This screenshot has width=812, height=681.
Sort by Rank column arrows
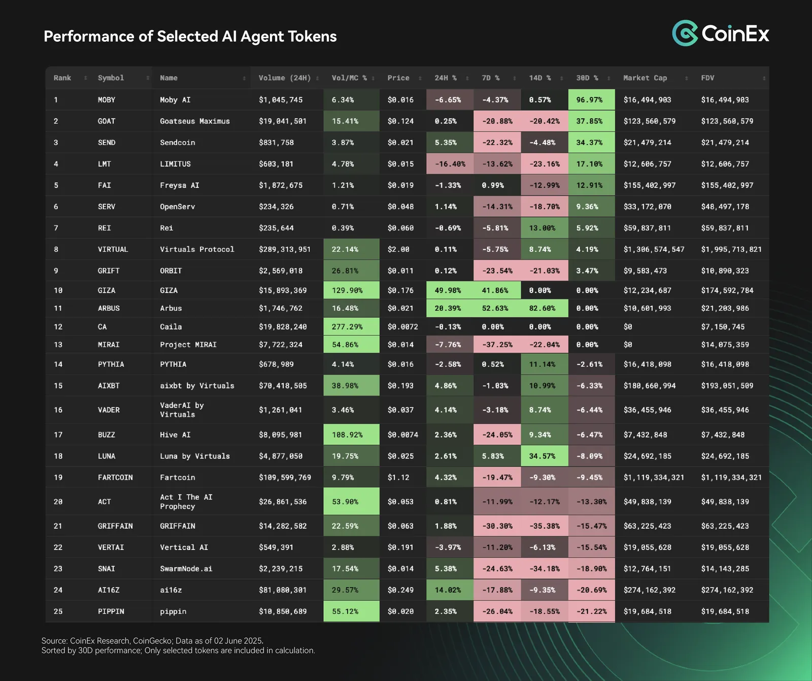[x=85, y=78]
